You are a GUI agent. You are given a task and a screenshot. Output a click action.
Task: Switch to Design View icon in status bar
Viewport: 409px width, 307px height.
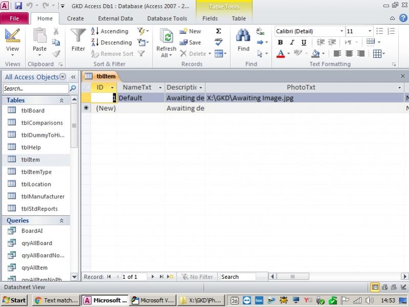[x=403, y=288]
